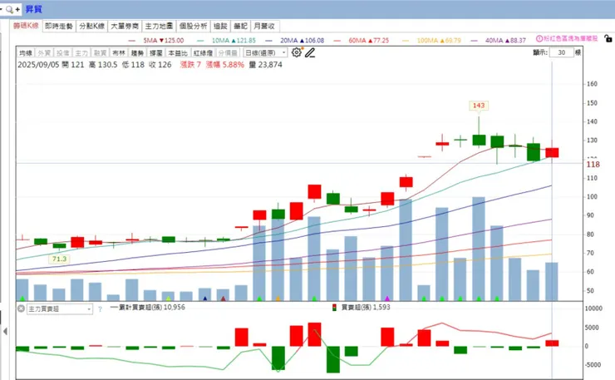
Task: Toggle the 本益比 overlay button
Action: click(178, 52)
